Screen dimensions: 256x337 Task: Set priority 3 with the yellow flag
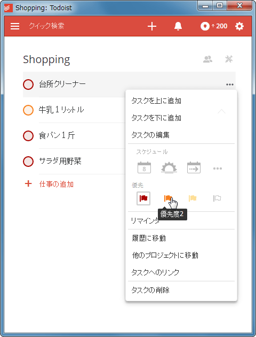pos(193,198)
